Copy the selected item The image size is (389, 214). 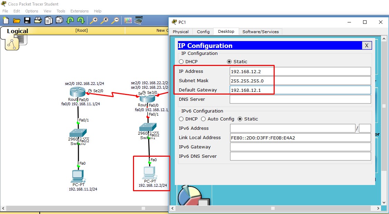click(x=49, y=20)
